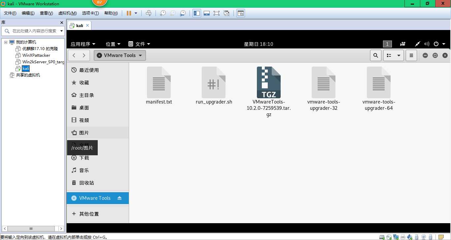Screen dimensions: 451x240
Task: Open 图片 pictures in sidebar
Action: 98,133
